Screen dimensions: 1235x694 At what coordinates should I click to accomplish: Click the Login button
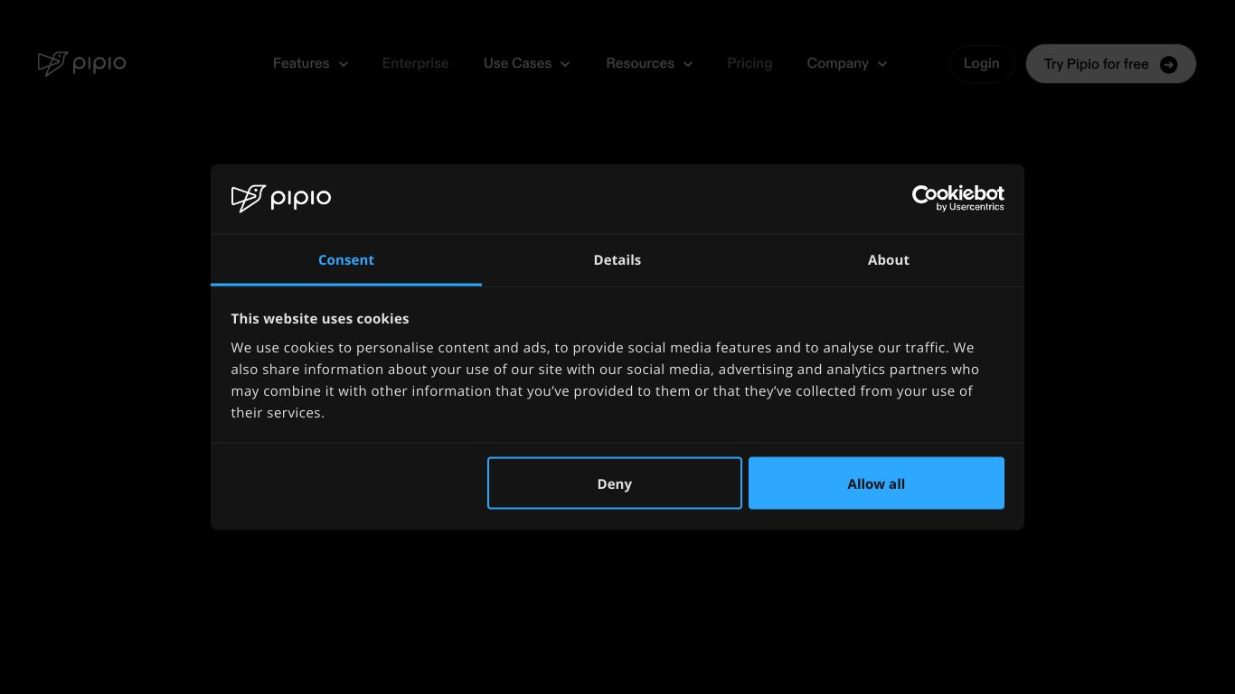point(981,63)
